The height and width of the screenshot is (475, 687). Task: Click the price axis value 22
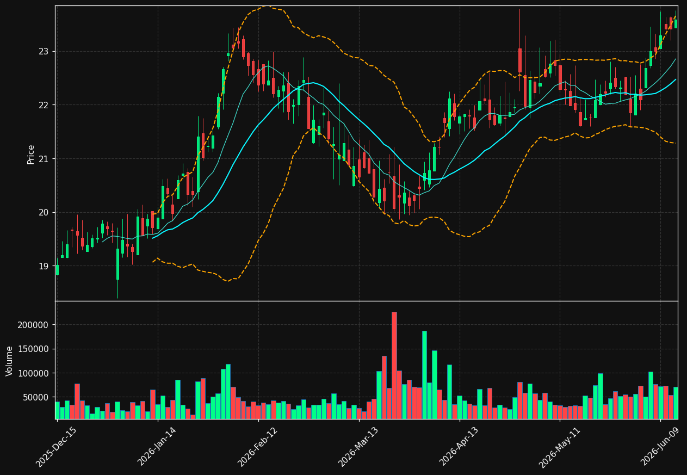(43, 105)
